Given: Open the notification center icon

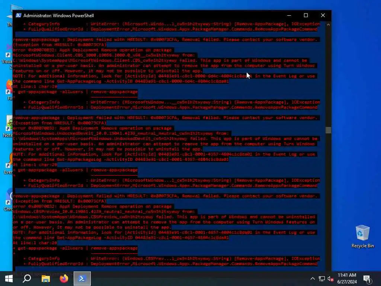Looking at the screenshot, I should click(x=367, y=279).
